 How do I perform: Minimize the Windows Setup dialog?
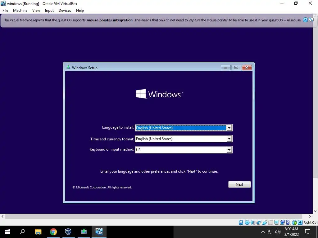225,68
